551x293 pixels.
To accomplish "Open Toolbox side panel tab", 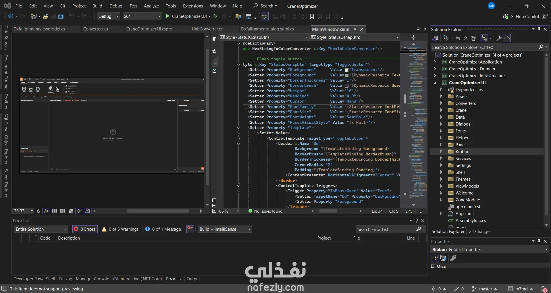I will tap(6, 101).
